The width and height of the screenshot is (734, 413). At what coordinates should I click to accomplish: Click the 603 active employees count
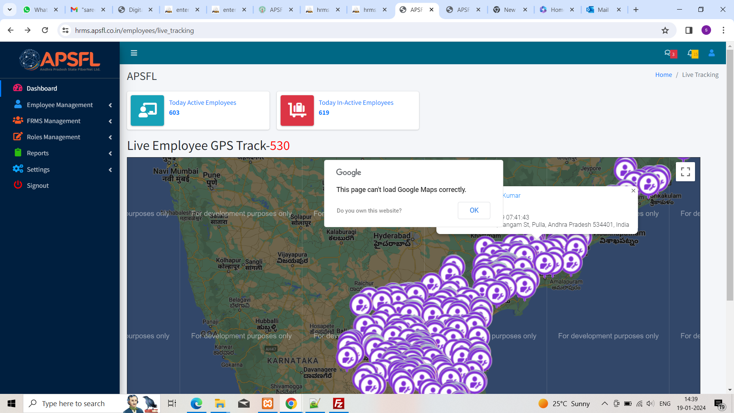point(174,112)
